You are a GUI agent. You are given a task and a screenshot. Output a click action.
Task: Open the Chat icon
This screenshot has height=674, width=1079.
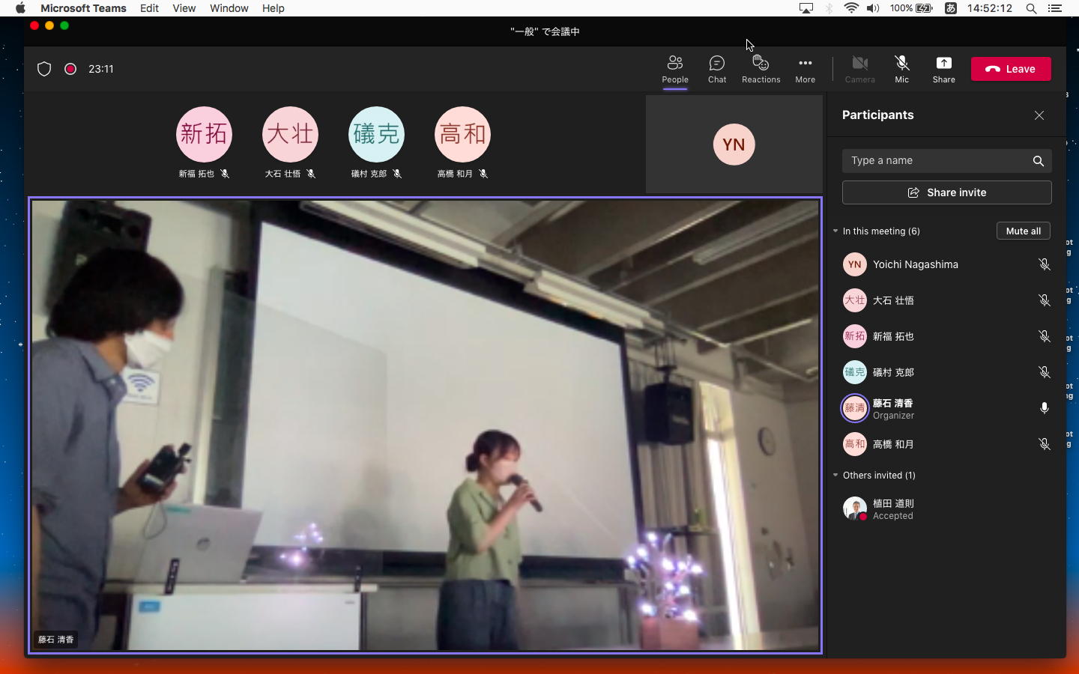717,68
